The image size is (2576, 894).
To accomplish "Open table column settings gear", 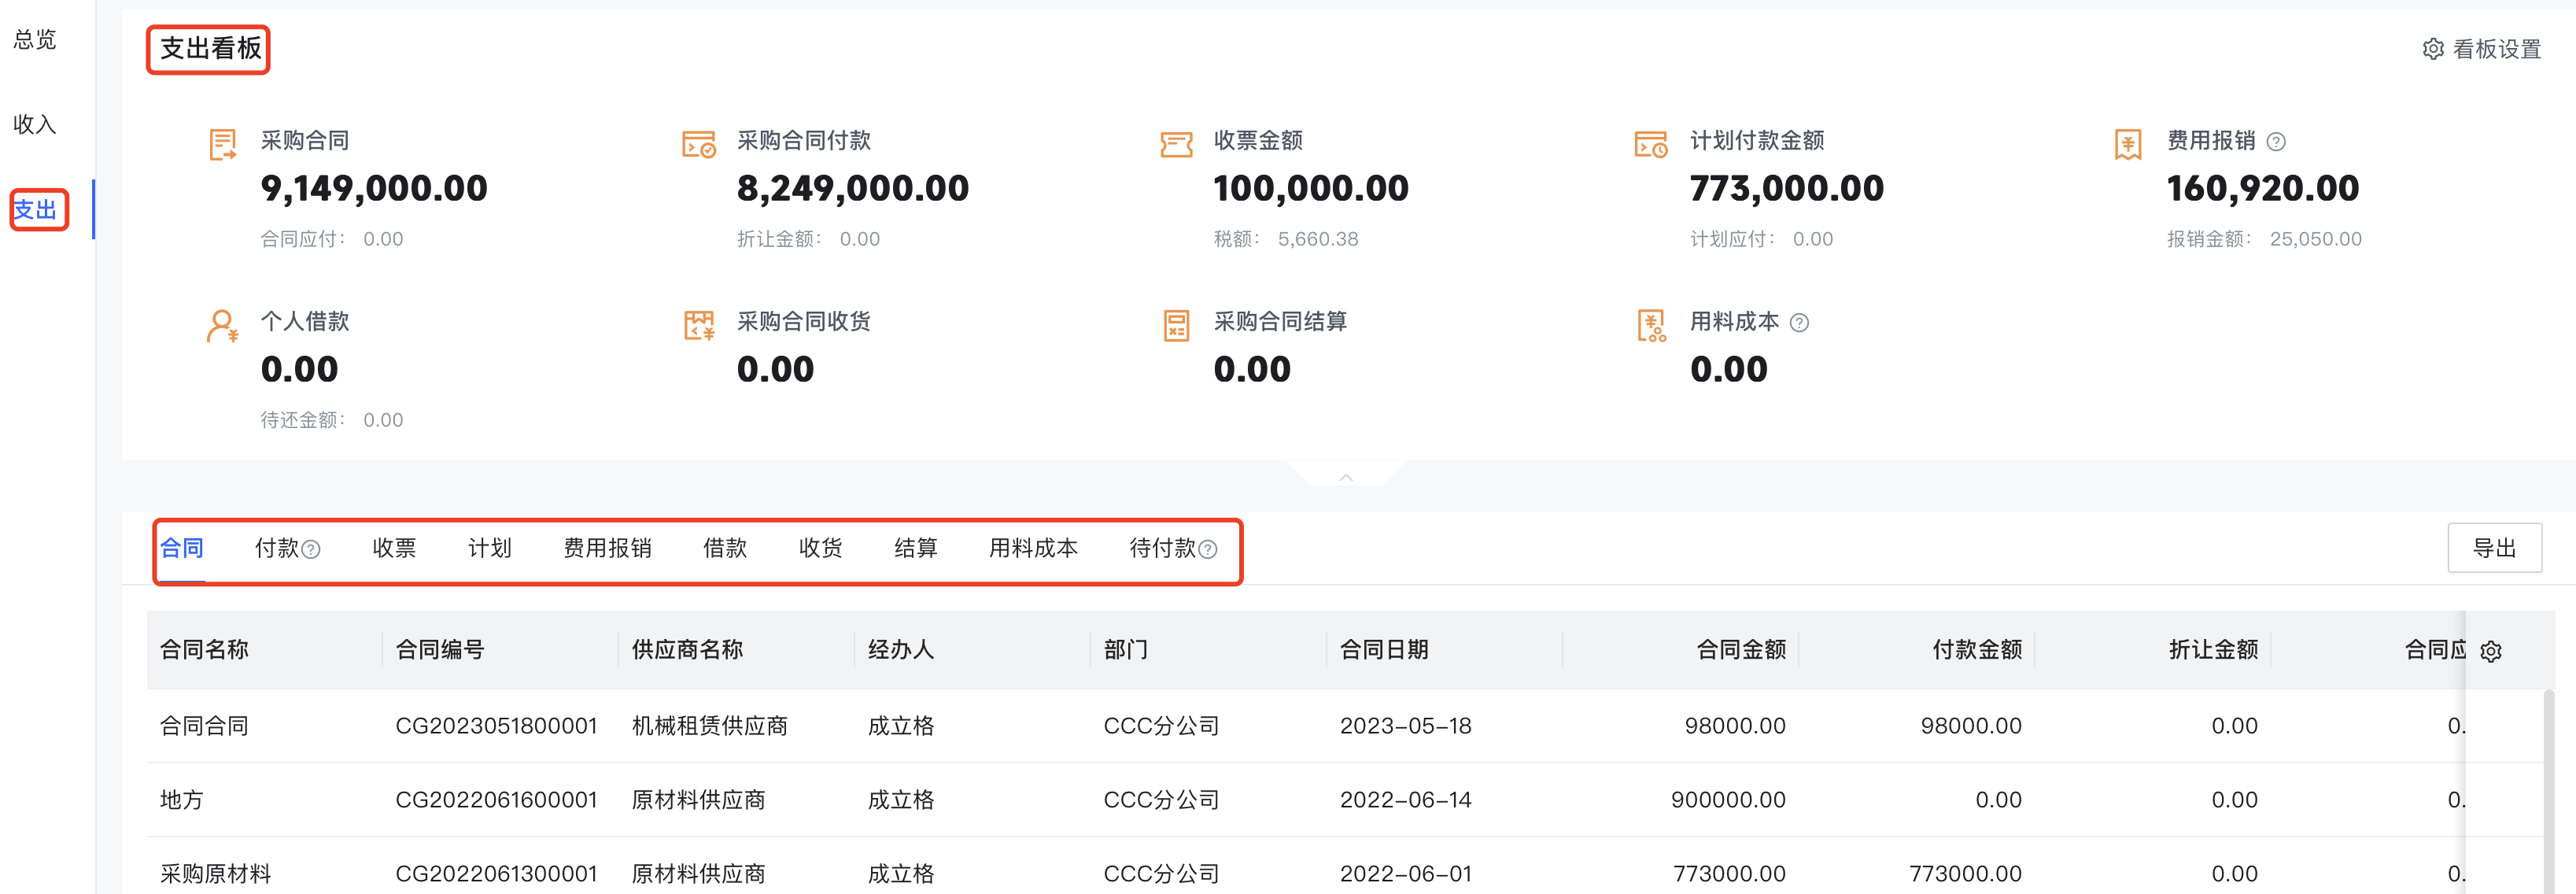I will coord(2491,651).
